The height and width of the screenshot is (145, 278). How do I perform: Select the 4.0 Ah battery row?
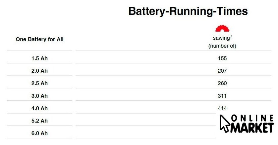click(40, 108)
